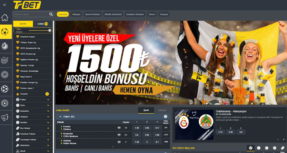Open stats icon for Everton vs Chelsea
287x153 pixels.
(x=119, y=128)
